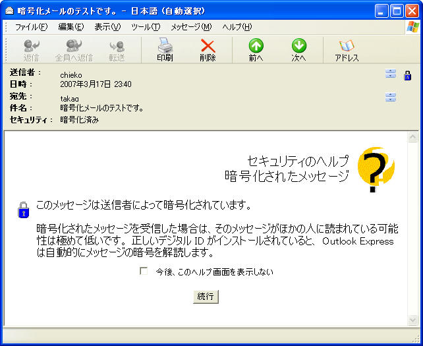Click the scroll up arrow of message pane
Image resolution: width=423 pixels, height=346 pixels.
[x=412, y=138]
